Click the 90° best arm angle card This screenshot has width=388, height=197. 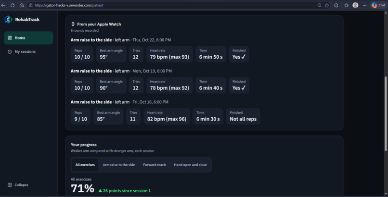111,85
